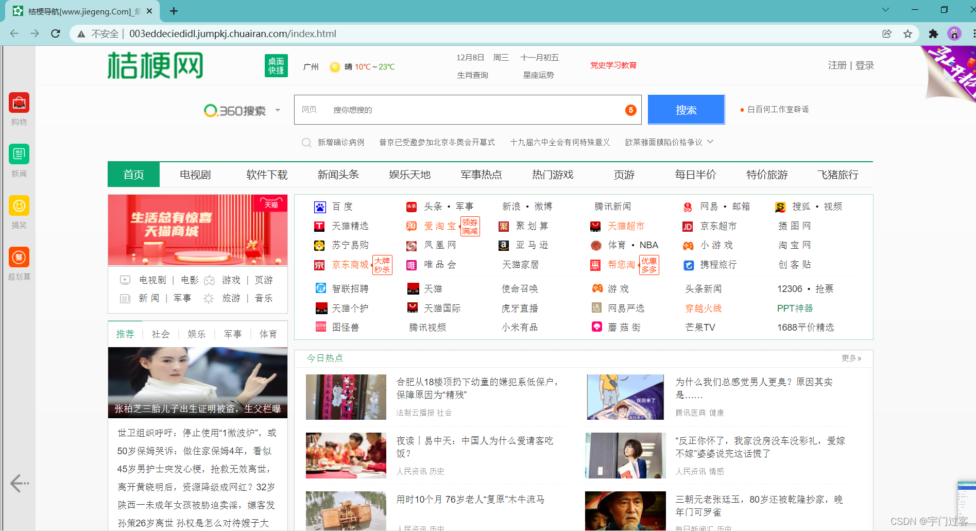Click the browser profile avatar
Image resolution: width=976 pixels, height=531 pixels.
click(x=954, y=33)
